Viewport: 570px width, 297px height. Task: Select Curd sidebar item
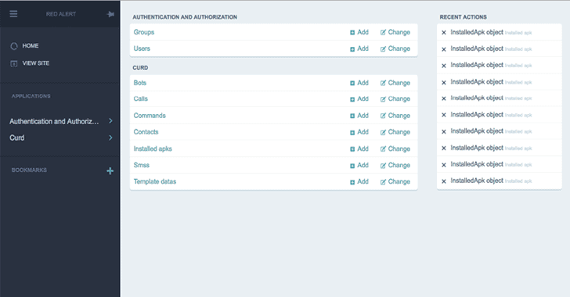point(17,138)
